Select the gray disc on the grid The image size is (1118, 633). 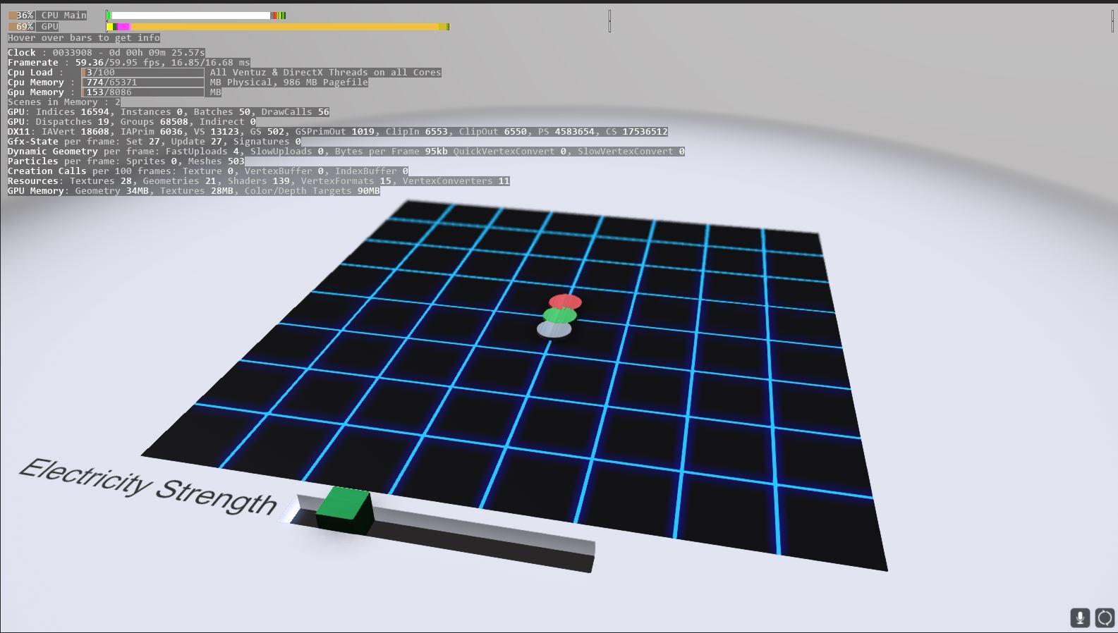tap(554, 329)
